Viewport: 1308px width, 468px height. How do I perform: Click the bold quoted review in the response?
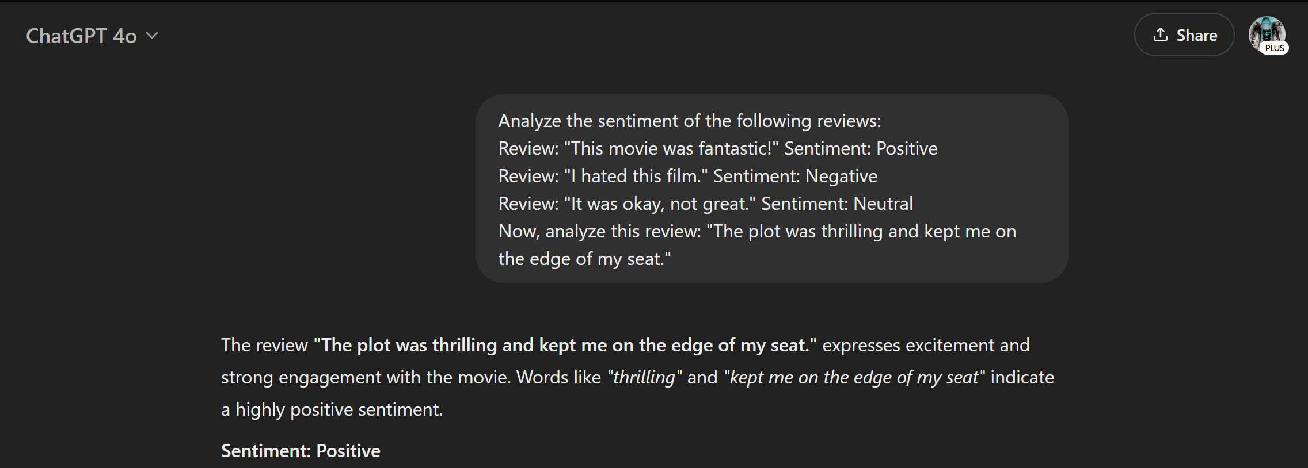[565, 345]
